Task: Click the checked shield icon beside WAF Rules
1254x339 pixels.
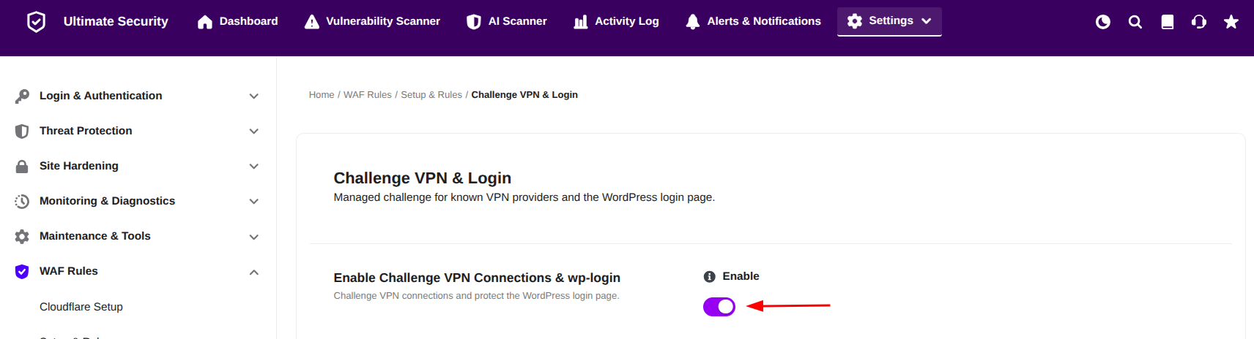Action: pyautogui.click(x=22, y=271)
